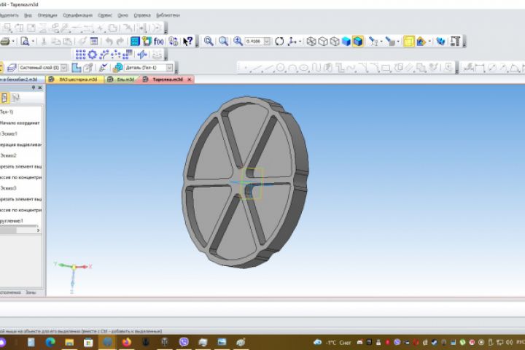Select Эскиз:2 in the model tree
This screenshot has width=525, height=350.
[8, 155]
